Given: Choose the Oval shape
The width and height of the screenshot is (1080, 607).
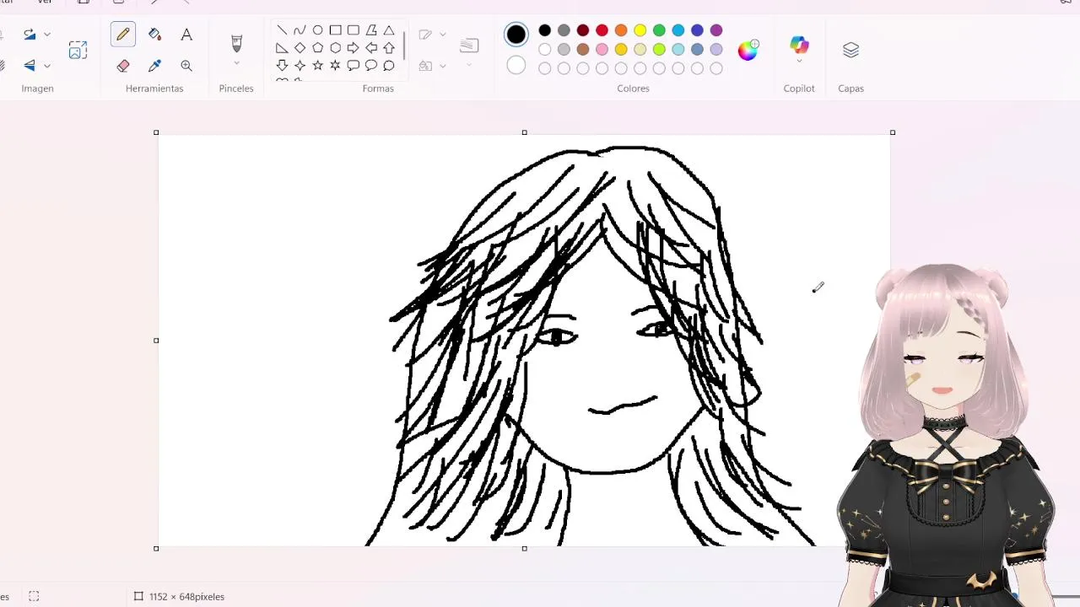Looking at the screenshot, I should coord(317,30).
